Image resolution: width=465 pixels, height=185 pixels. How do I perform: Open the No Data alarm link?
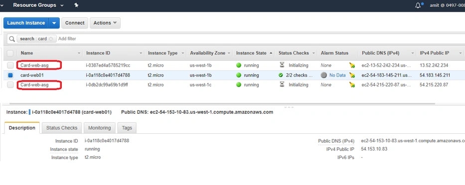[337, 75]
